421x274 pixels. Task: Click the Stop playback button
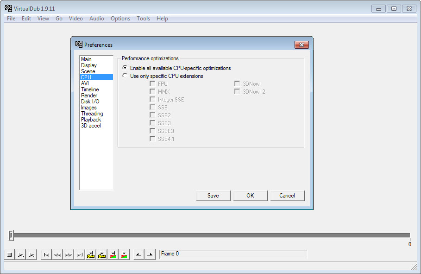point(9,255)
